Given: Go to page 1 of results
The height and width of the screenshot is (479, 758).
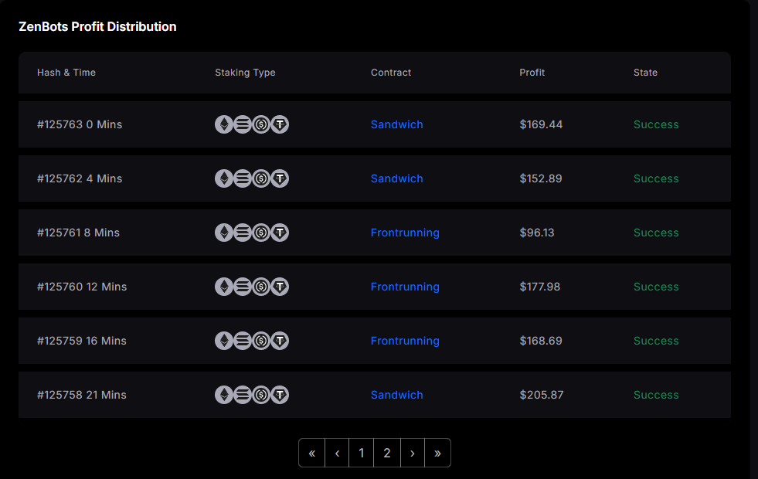Looking at the screenshot, I should pyautogui.click(x=361, y=453).
